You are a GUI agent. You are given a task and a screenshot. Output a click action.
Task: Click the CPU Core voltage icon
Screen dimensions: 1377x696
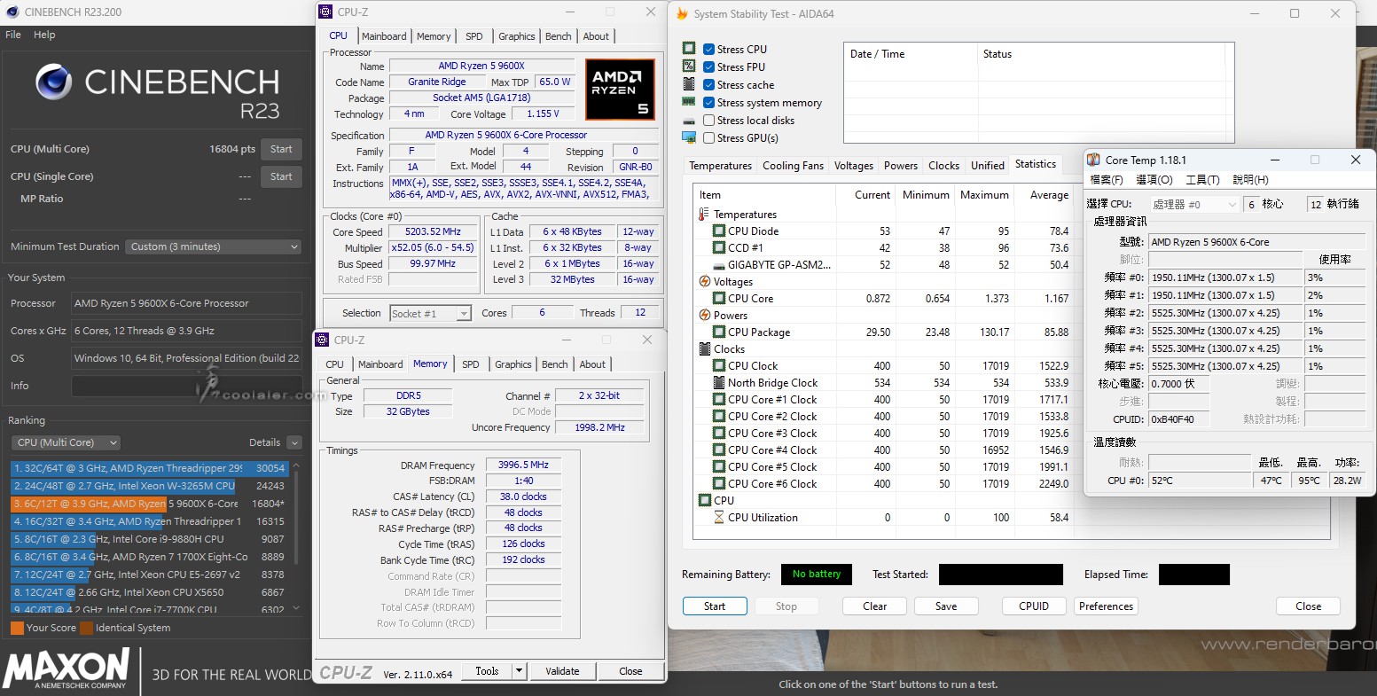click(x=719, y=299)
